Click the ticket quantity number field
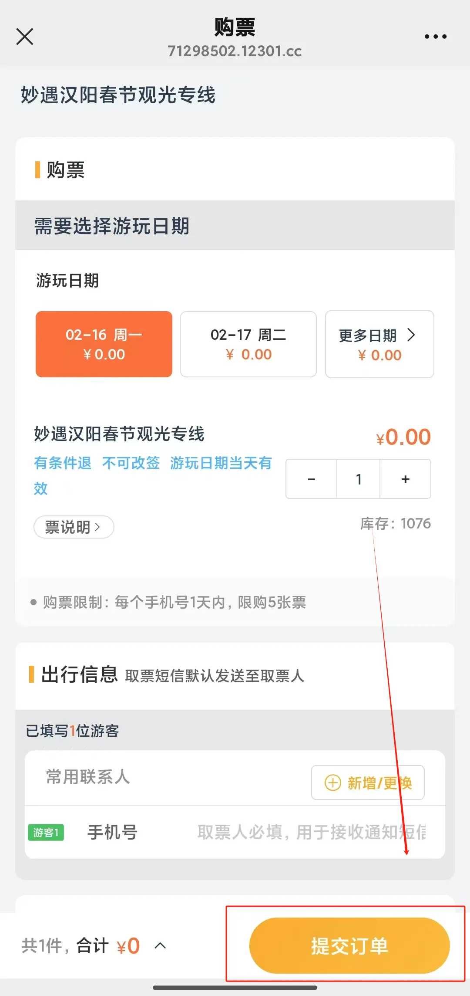470x996 pixels. (359, 479)
